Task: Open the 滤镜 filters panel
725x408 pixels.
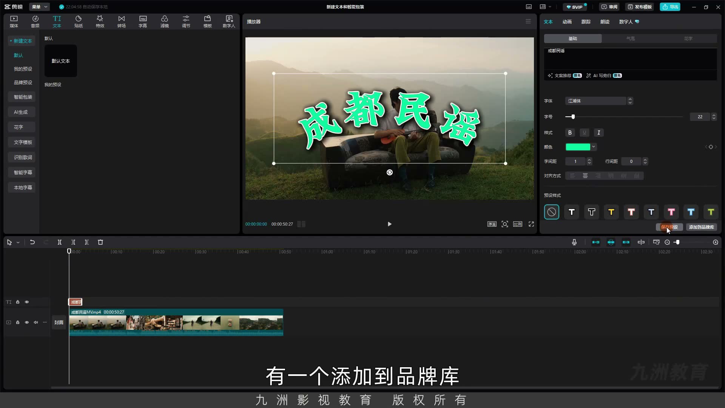Action: pyautogui.click(x=165, y=22)
